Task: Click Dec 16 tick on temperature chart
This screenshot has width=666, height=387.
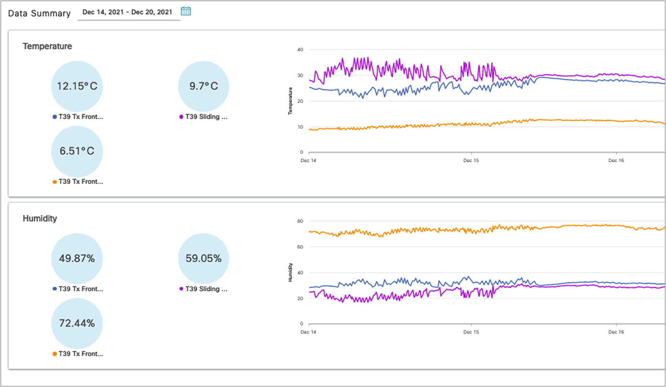Action: coord(616,161)
